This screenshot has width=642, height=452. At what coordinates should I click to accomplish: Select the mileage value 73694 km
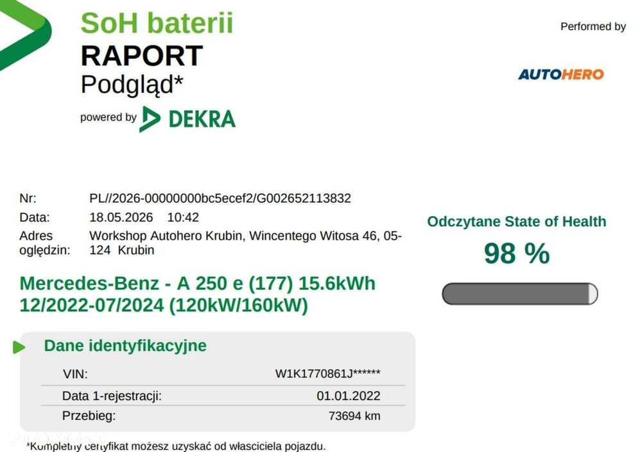point(354,416)
